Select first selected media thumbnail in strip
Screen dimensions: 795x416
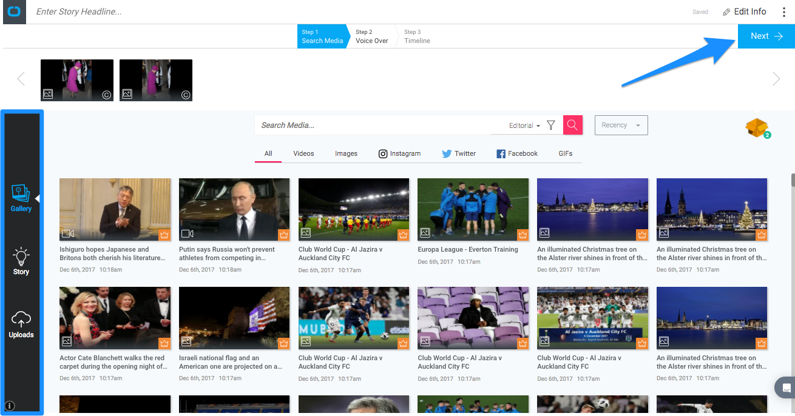click(x=77, y=80)
